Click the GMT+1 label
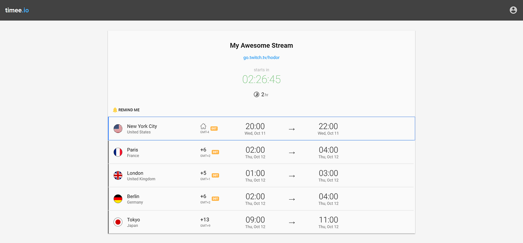Image resolution: width=523 pixels, height=243 pixels. [205, 179]
